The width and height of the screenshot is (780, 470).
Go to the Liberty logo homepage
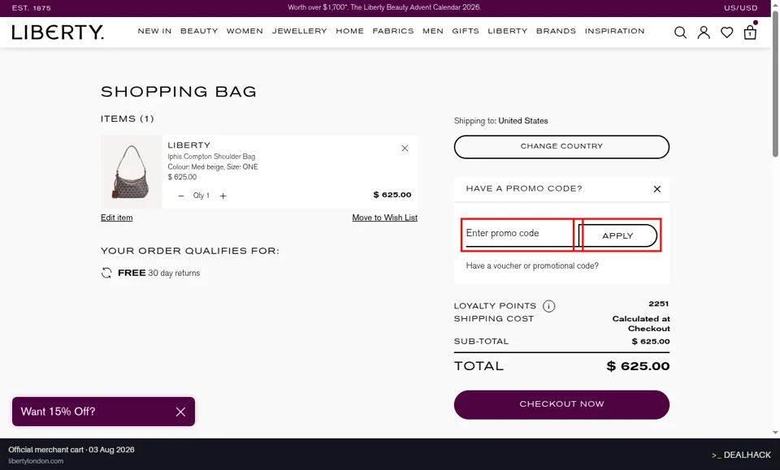(58, 32)
